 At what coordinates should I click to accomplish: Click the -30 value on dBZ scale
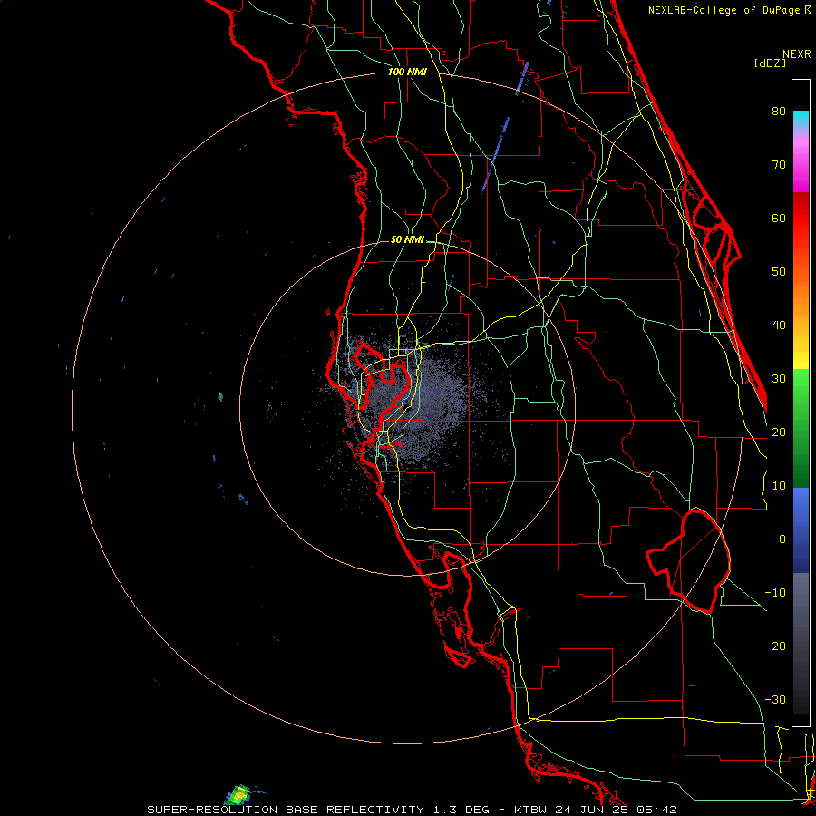pos(775,699)
